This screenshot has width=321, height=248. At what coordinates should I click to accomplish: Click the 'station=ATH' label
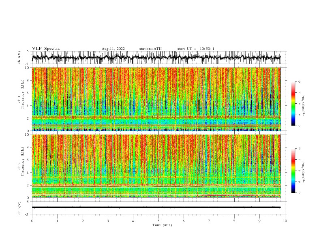tap(150, 49)
